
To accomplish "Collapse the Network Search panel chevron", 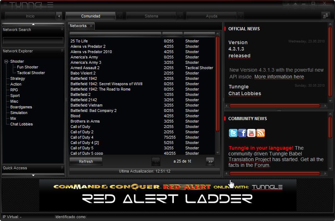I will tap(62, 29).
